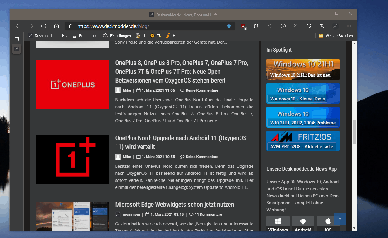The height and width of the screenshot is (238, 388).
Task: Open the Favorites list icon
Action: pos(270,26)
